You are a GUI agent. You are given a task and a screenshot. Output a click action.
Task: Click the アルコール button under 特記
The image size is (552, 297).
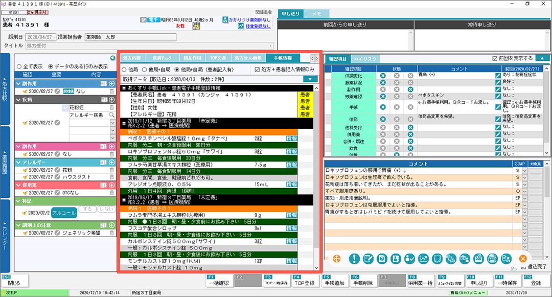pyautogui.click(x=64, y=213)
